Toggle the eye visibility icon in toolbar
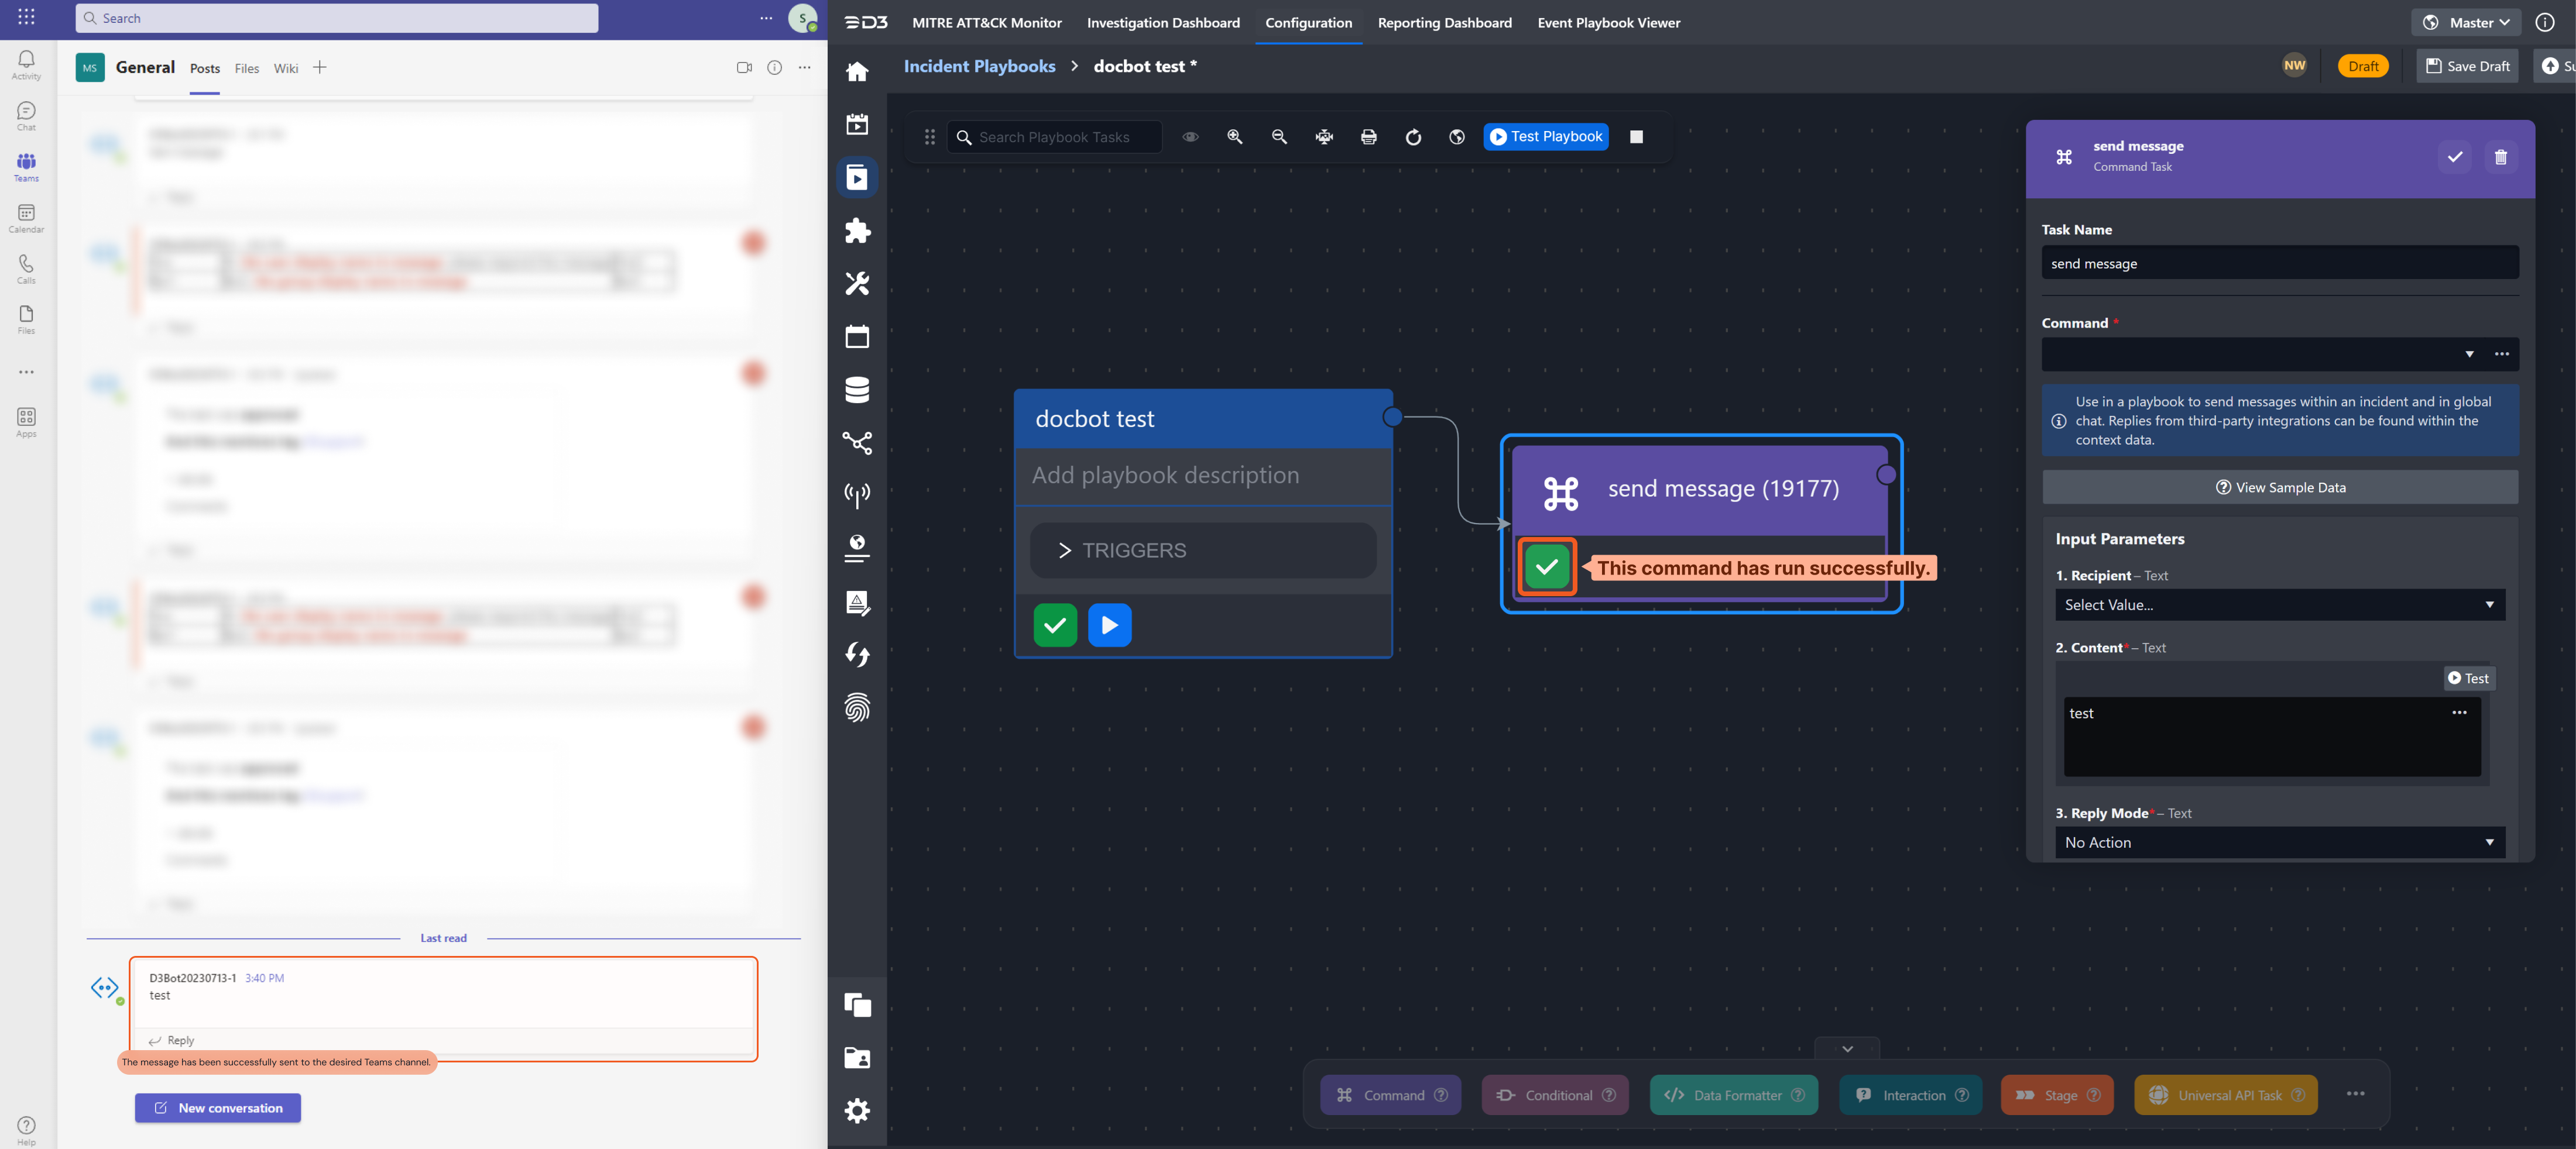The height and width of the screenshot is (1149, 2576). [x=1190, y=137]
